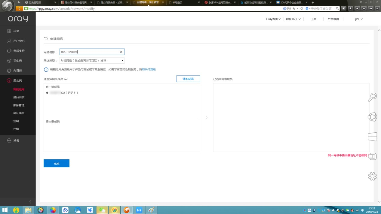Click the devices icon on right edge

tap(372, 156)
